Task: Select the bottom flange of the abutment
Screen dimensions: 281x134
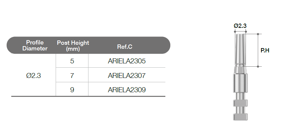Action: coord(240,117)
